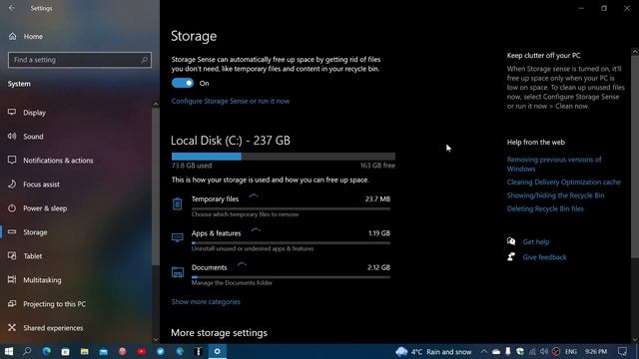
Task: Click the sidebar scroll-up arrow
Action: pyautogui.click(x=156, y=104)
